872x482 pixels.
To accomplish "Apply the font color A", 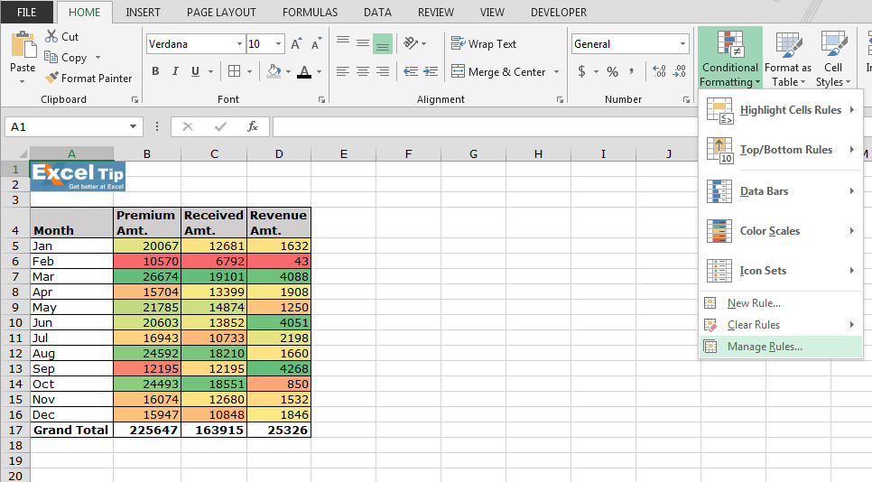I will coord(304,71).
